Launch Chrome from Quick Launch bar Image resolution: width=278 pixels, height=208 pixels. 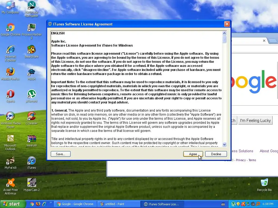tap(32, 204)
